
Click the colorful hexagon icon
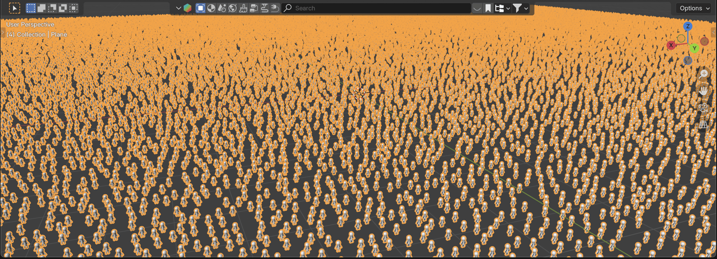(x=187, y=8)
